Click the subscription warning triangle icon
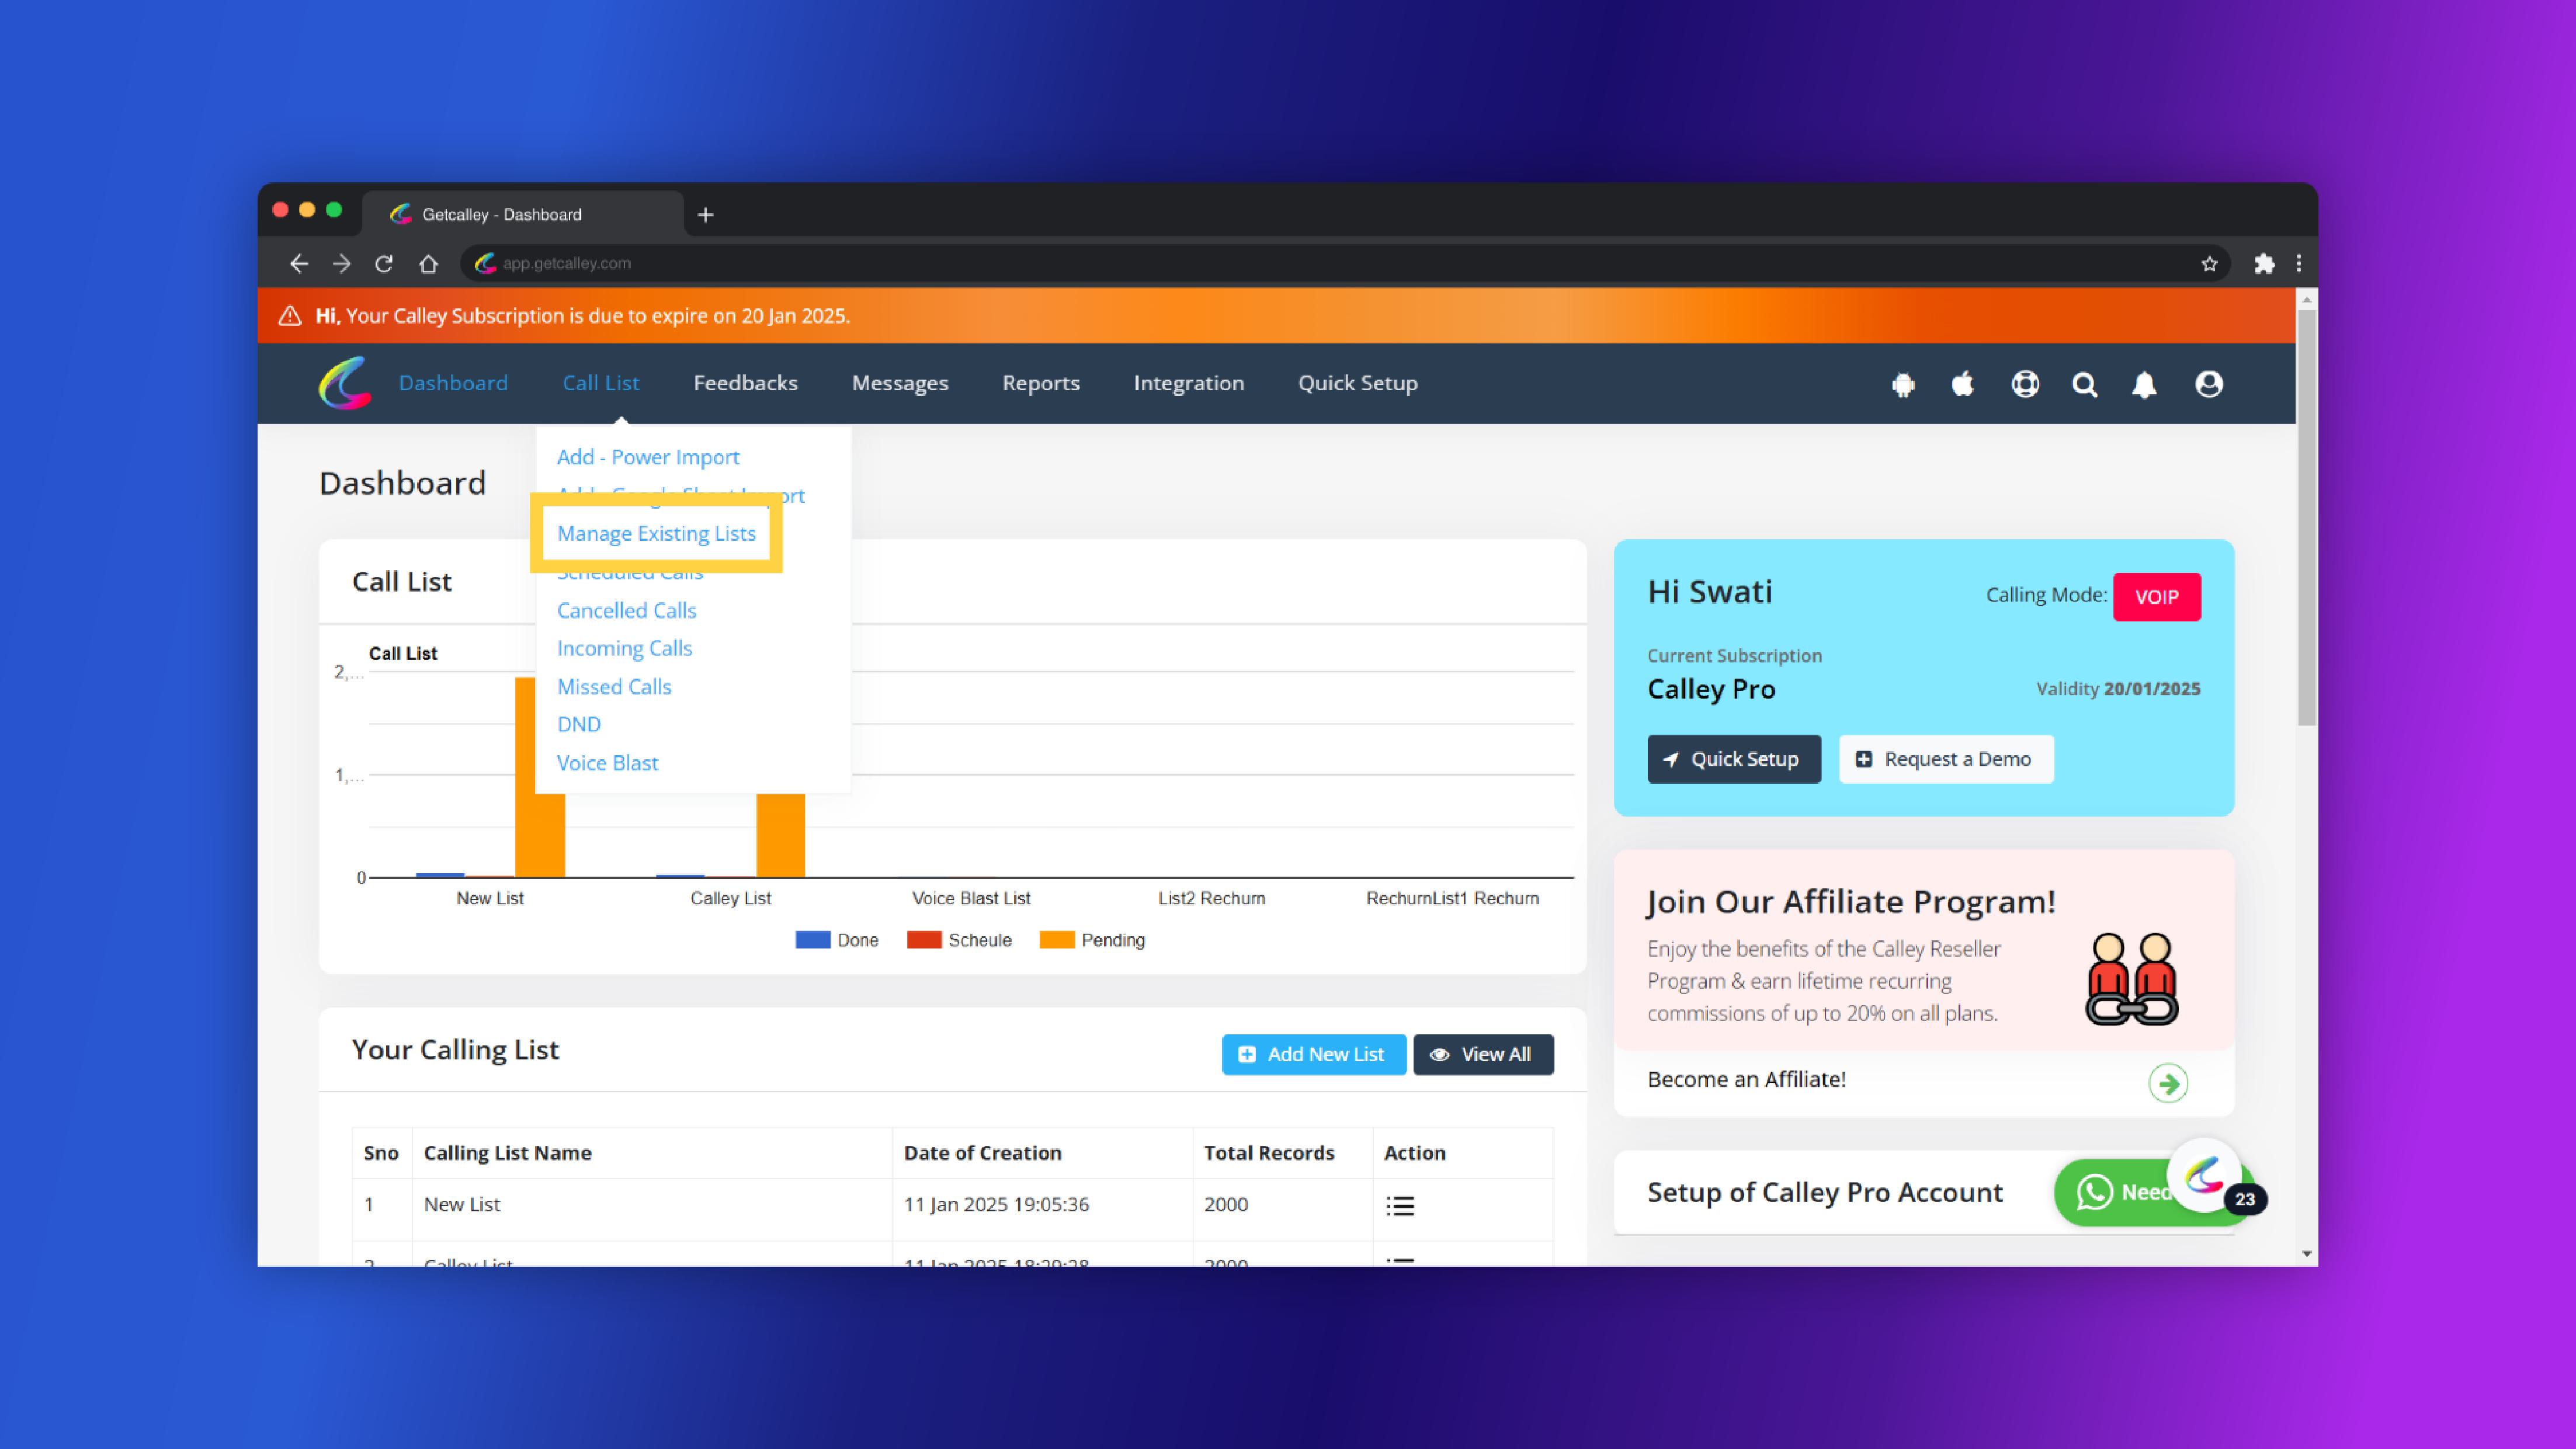This screenshot has width=2576, height=1449. coord(290,316)
